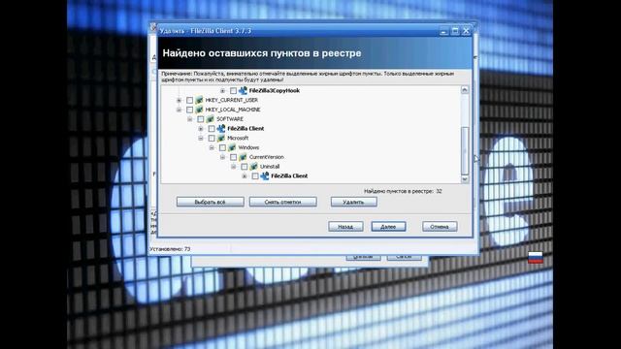Expand FileZilla Client node under Uninstall
This screenshot has width=621, height=349.
(x=245, y=176)
